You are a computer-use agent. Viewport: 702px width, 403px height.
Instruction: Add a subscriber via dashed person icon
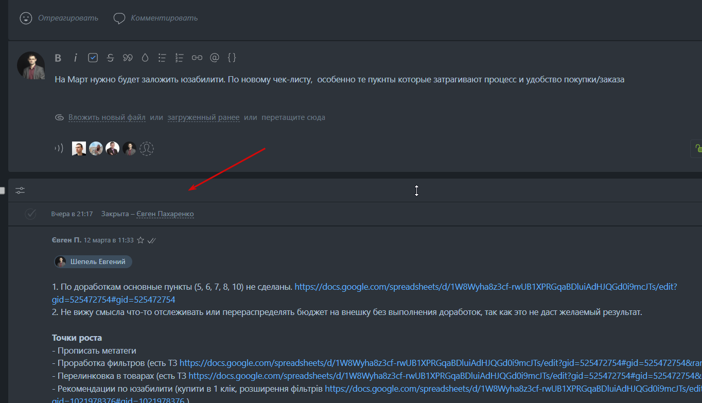pos(147,149)
